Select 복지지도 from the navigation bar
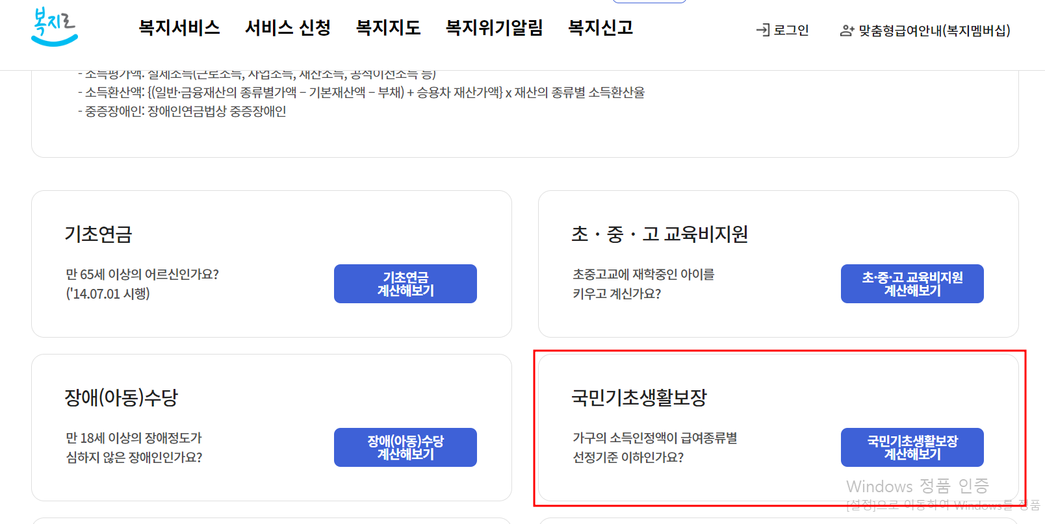 coord(388,28)
